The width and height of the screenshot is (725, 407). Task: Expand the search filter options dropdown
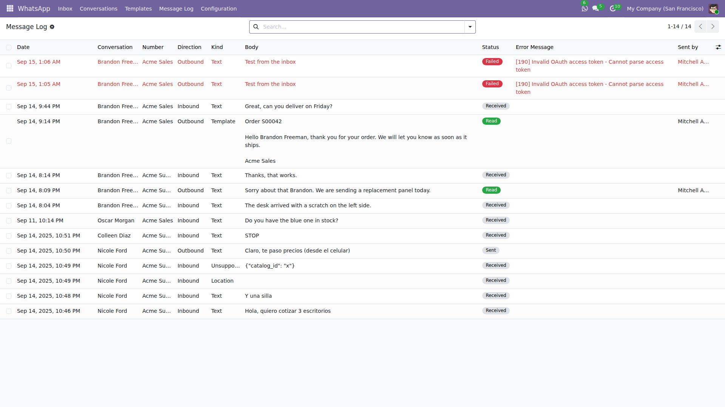[x=470, y=27]
